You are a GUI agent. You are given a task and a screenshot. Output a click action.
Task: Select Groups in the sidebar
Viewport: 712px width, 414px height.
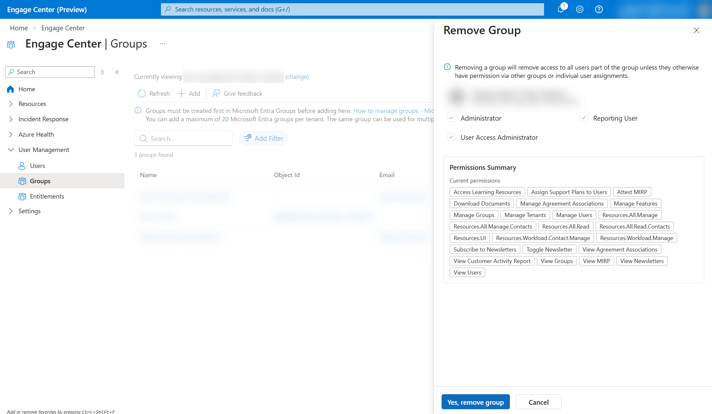[x=62, y=181]
